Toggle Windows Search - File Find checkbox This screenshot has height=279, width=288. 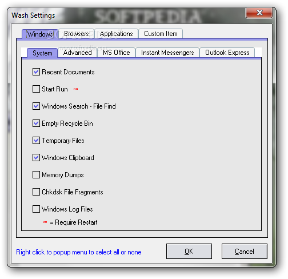(x=36, y=106)
